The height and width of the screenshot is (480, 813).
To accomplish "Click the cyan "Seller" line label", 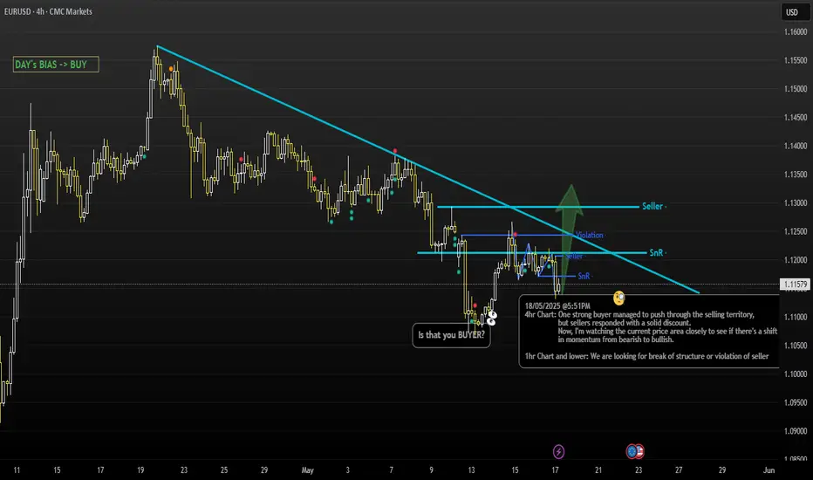I will [x=652, y=207].
